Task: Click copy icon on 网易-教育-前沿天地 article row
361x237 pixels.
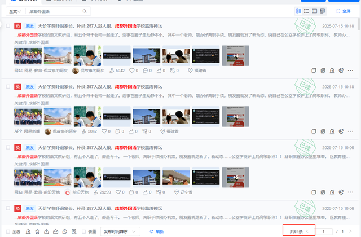Action: (314, 192)
